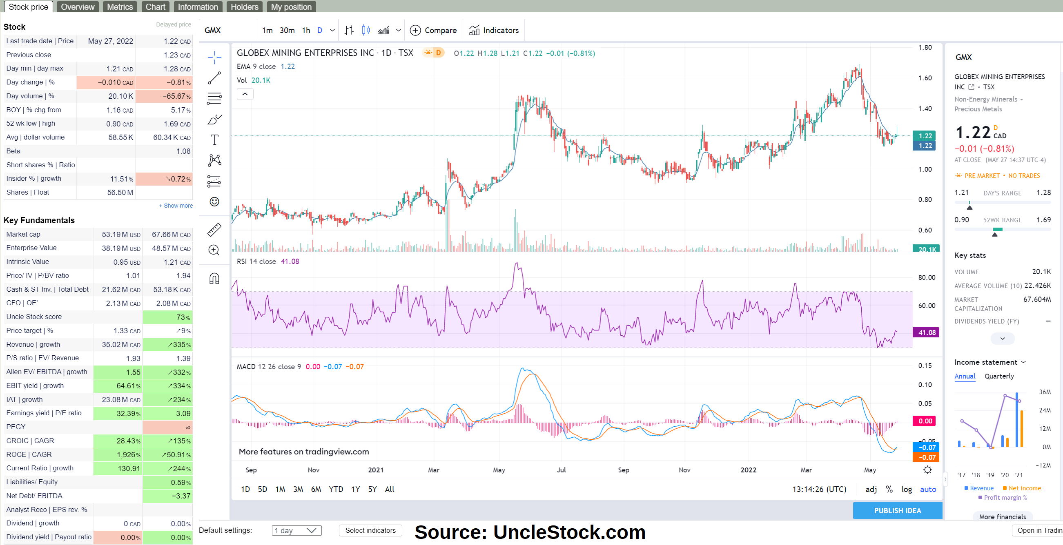This screenshot has height=545, width=1063.
Task: Open the forecasting and measurement tools
Action: (x=214, y=181)
